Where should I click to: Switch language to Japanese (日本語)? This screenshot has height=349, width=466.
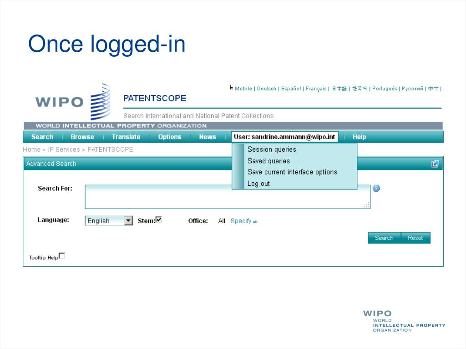339,89
